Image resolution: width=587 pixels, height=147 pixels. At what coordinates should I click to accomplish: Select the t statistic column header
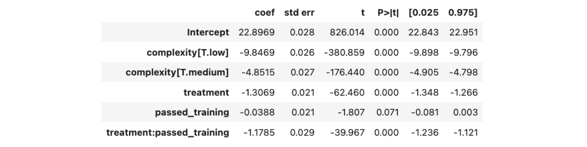(x=363, y=13)
